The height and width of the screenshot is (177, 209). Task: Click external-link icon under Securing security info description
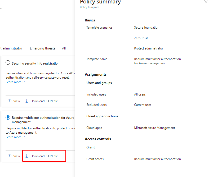[24, 82]
